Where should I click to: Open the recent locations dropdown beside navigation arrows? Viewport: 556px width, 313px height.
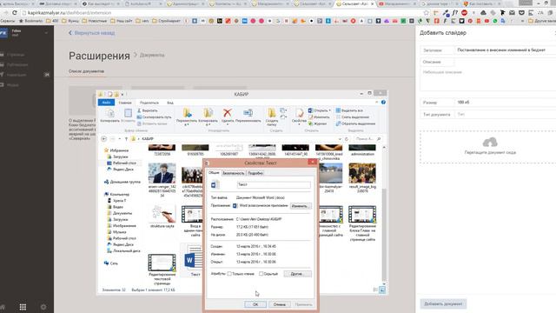120,139
